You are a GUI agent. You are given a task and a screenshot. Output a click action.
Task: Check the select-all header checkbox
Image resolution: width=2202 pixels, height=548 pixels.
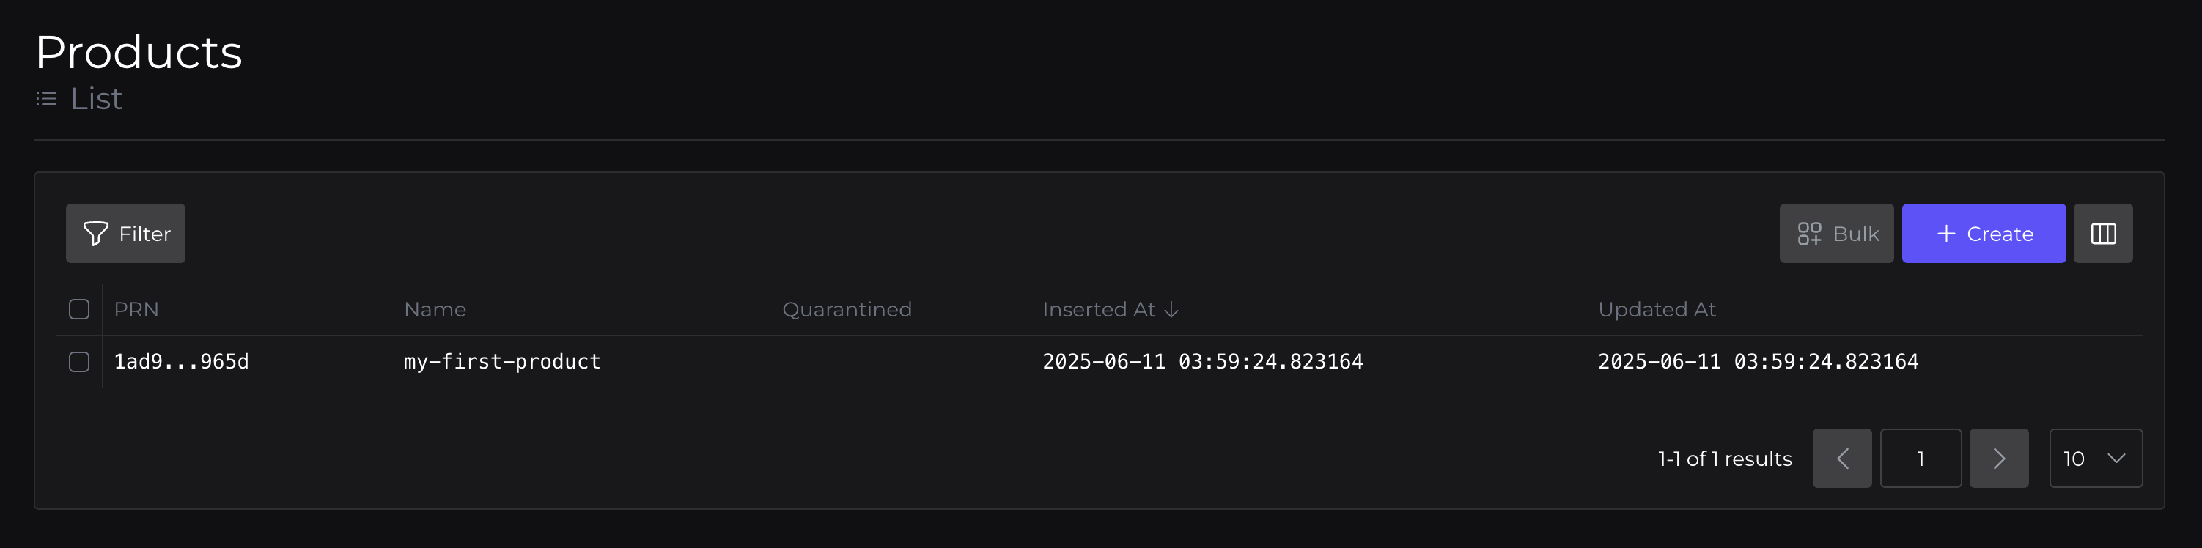[79, 309]
